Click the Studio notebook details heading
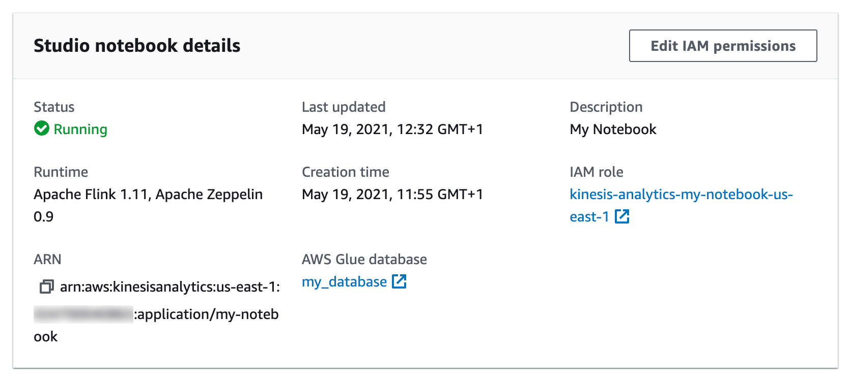 pyautogui.click(x=137, y=46)
